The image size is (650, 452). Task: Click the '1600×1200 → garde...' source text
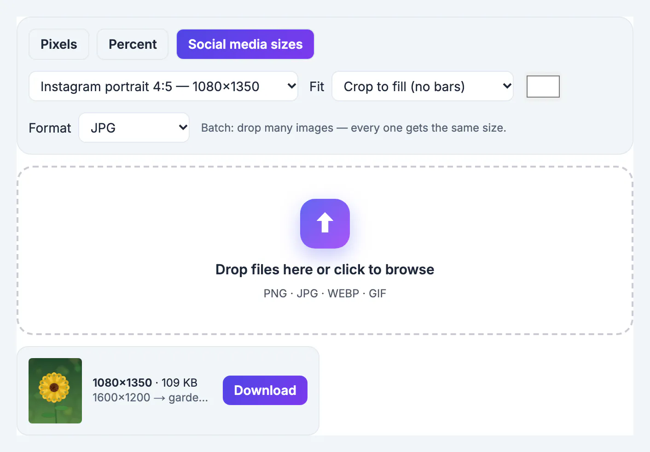click(150, 397)
